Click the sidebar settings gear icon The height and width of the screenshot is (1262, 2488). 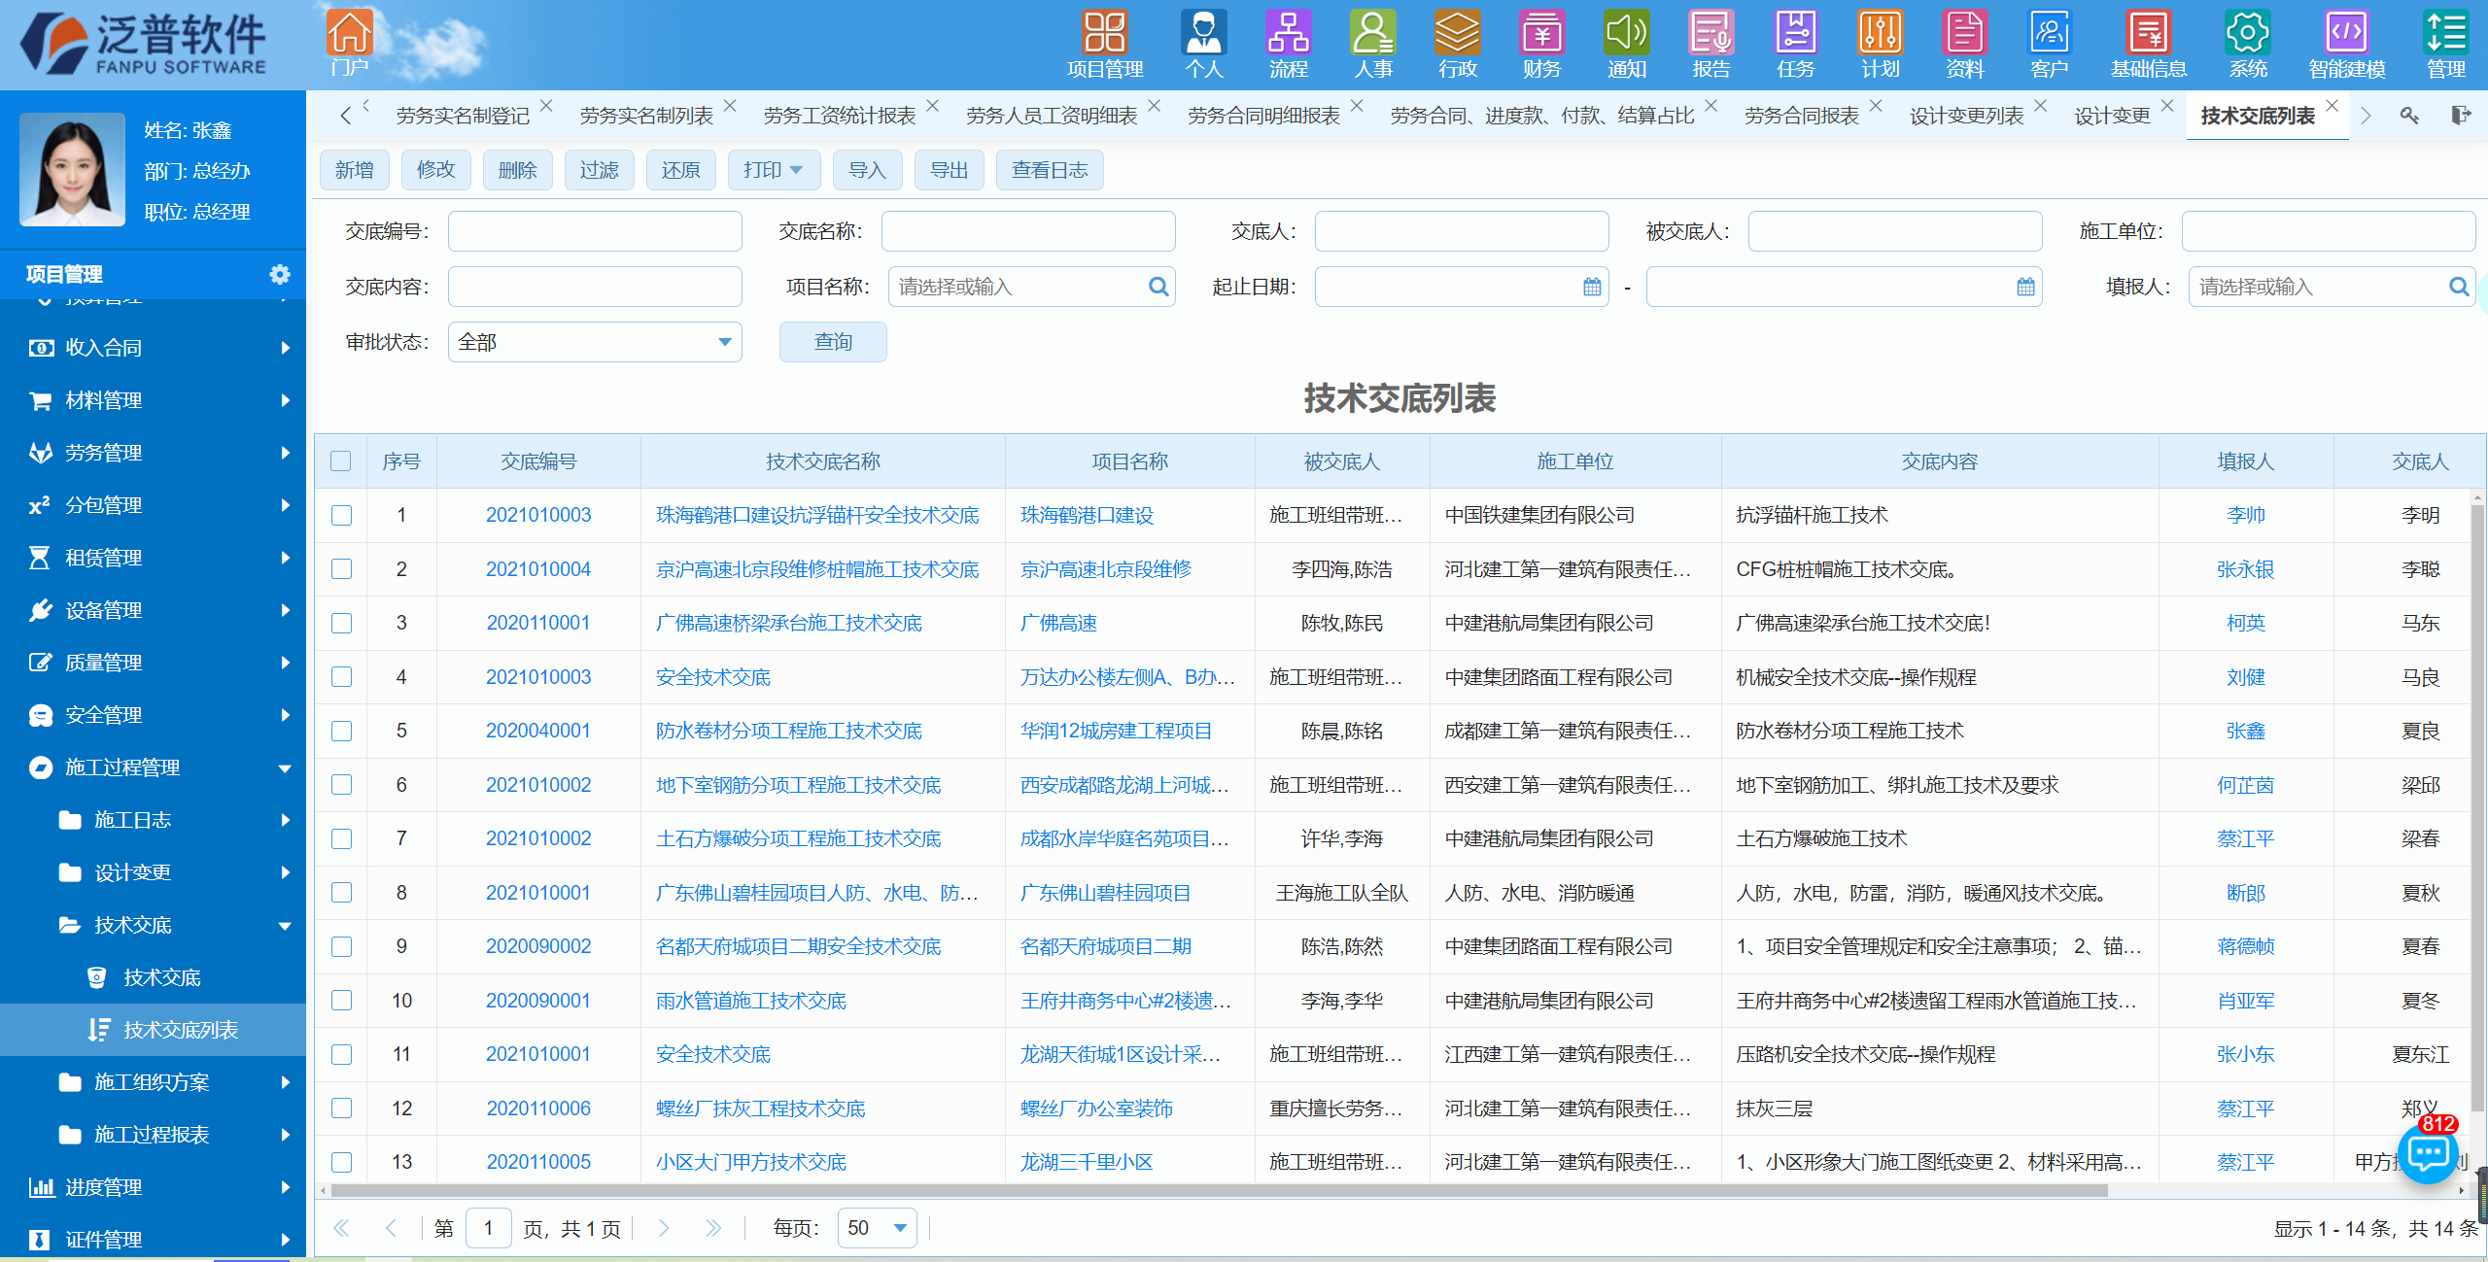(x=280, y=274)
